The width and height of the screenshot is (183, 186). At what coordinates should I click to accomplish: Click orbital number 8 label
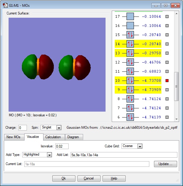click(x=119, y=99)
